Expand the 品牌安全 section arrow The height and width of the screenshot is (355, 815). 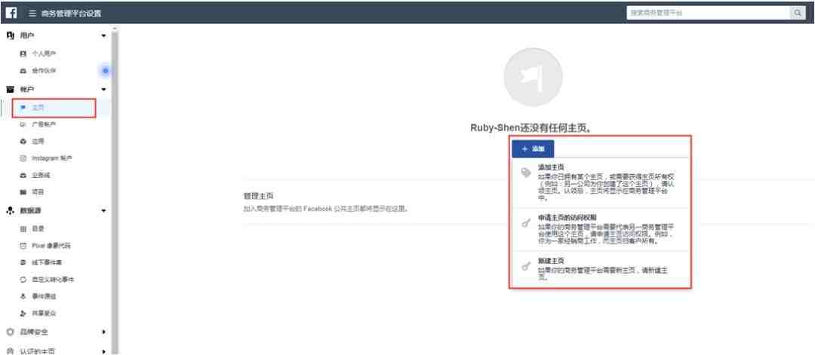(x=103, y=332)
